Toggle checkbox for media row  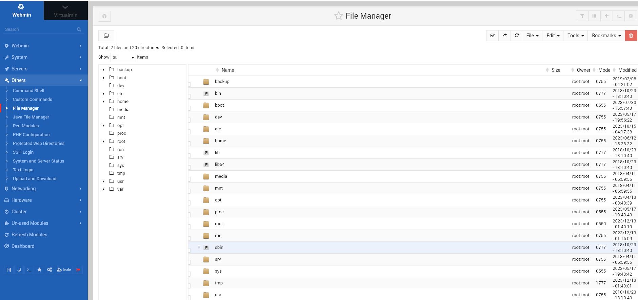point(190,179)
